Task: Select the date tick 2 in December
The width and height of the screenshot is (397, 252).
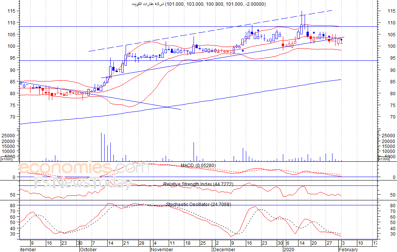Action: [217, 243]
